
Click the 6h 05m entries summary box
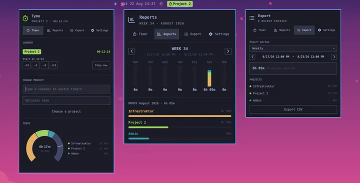[x=293, y=68]
